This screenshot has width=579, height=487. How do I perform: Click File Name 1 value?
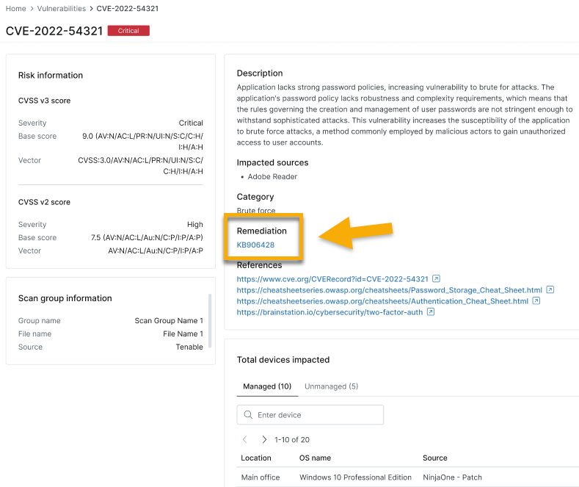click(183, 334)
